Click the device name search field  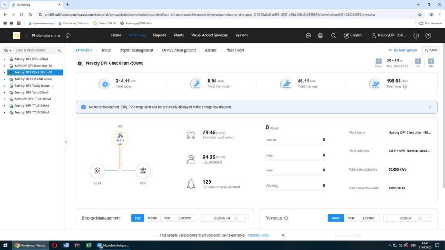point(35,50)
